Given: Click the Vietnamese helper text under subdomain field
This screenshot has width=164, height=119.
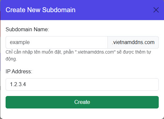Looking at the screenshot, I should pos(78,56).
